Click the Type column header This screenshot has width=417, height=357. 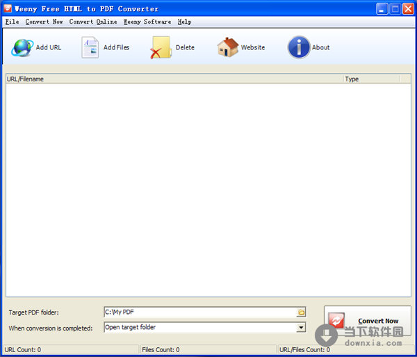(x=372, y=79)
